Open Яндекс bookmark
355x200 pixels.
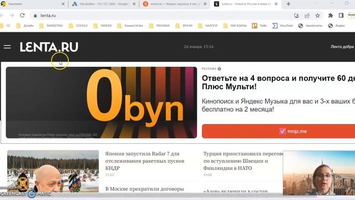click(337, 26)
